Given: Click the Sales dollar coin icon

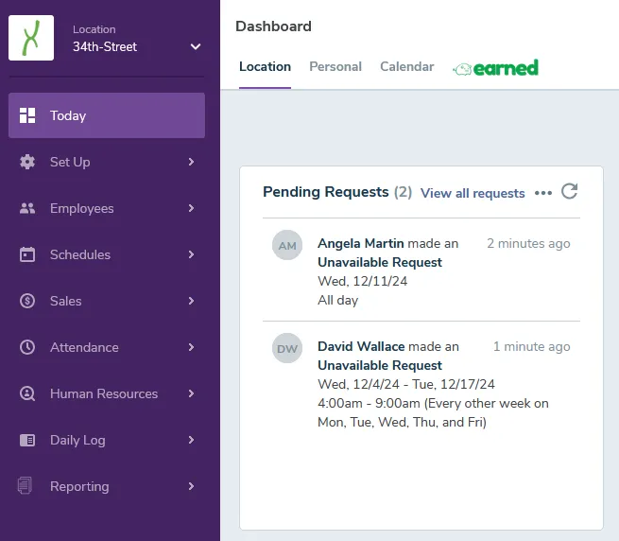Looking at the screenshot, I should click(x=27, y=301).
